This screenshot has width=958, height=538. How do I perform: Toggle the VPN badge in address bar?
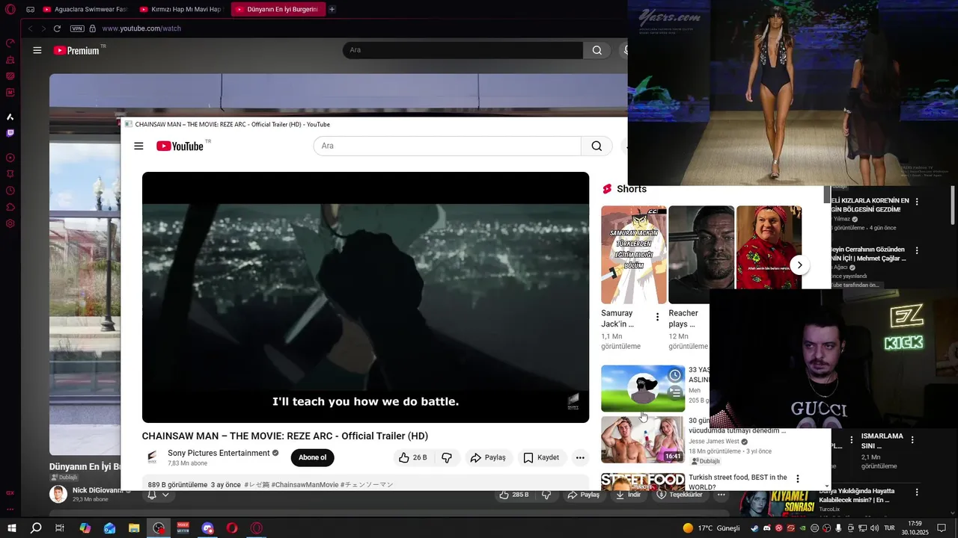(77, 28)
